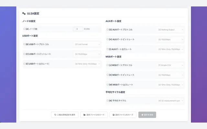Open the AUXポート出力レート 10Hz dropdown

(x=170, y=49)
